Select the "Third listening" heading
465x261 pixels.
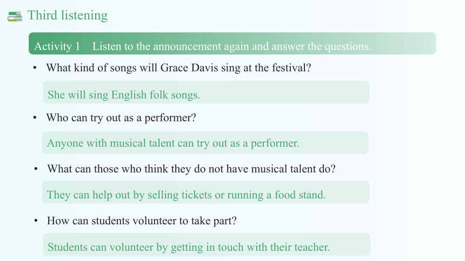68,16
